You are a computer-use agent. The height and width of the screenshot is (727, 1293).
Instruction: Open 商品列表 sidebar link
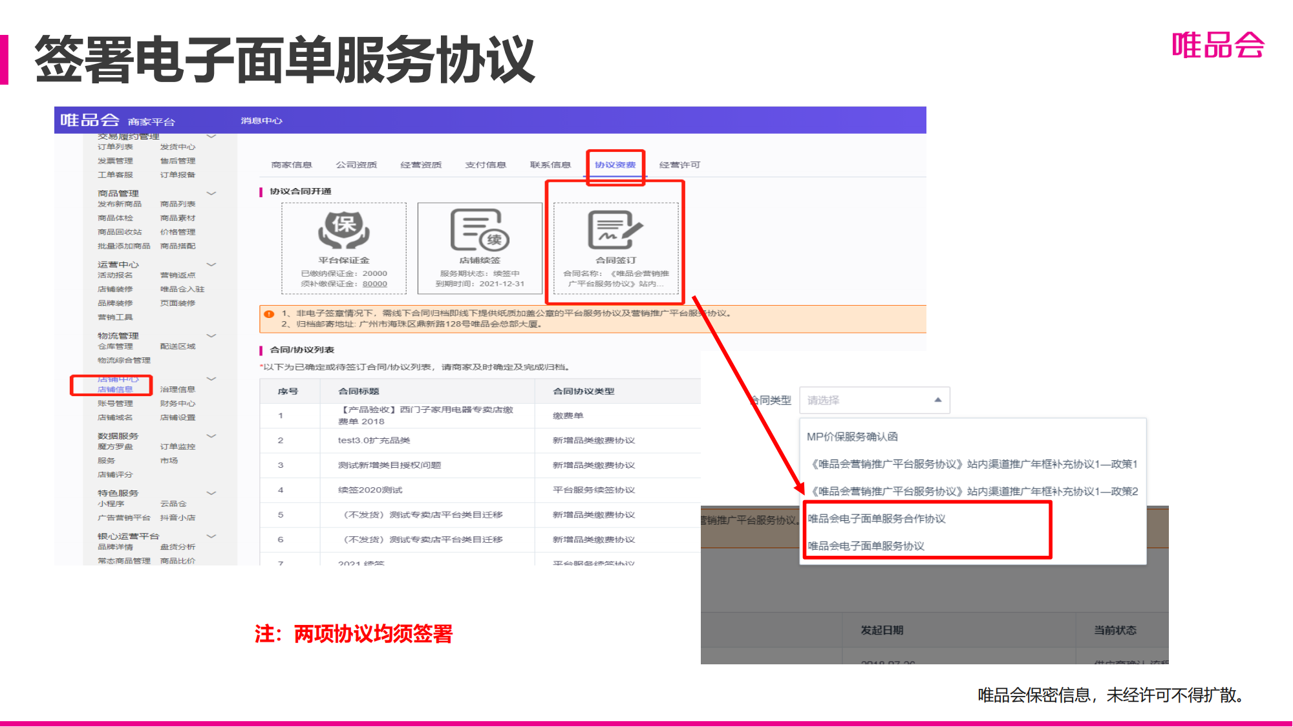click(178, 204)
